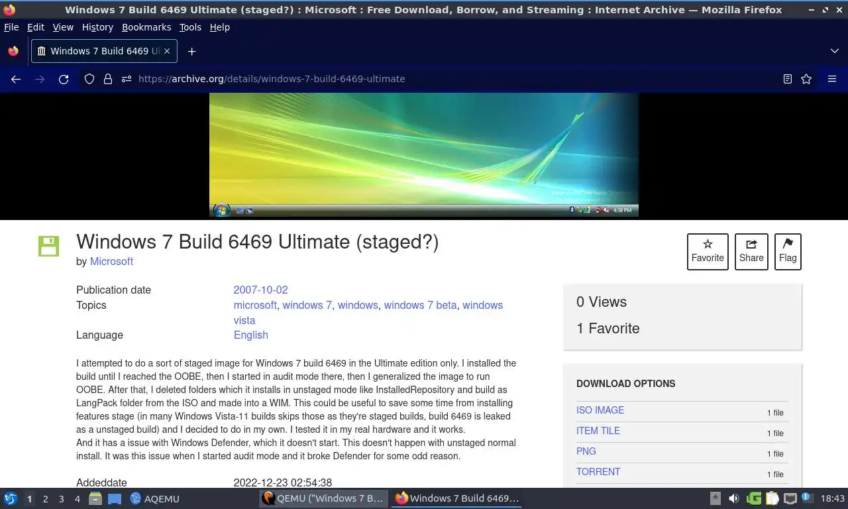Open the file manager taskbar launcher
This screenshot has height=509, width=848.
click(x=95, y=498)
